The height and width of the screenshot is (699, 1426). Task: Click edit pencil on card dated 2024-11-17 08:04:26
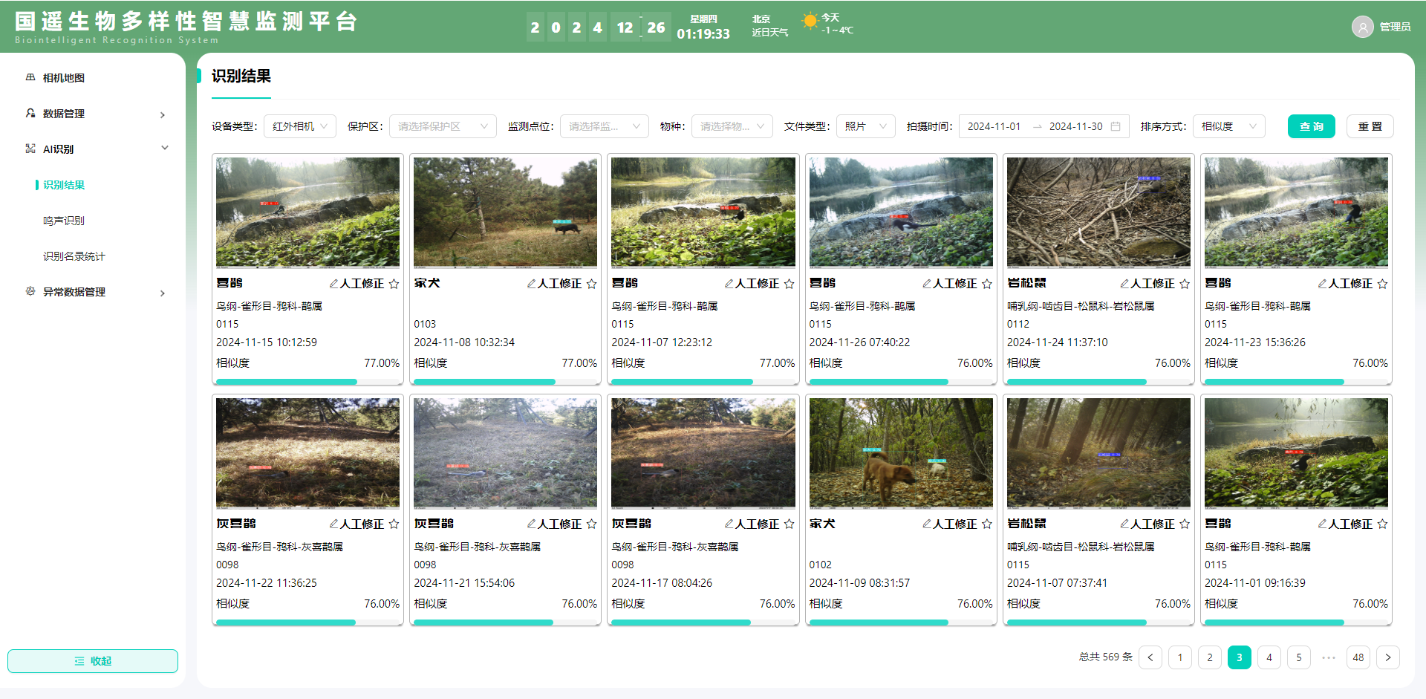729,524
